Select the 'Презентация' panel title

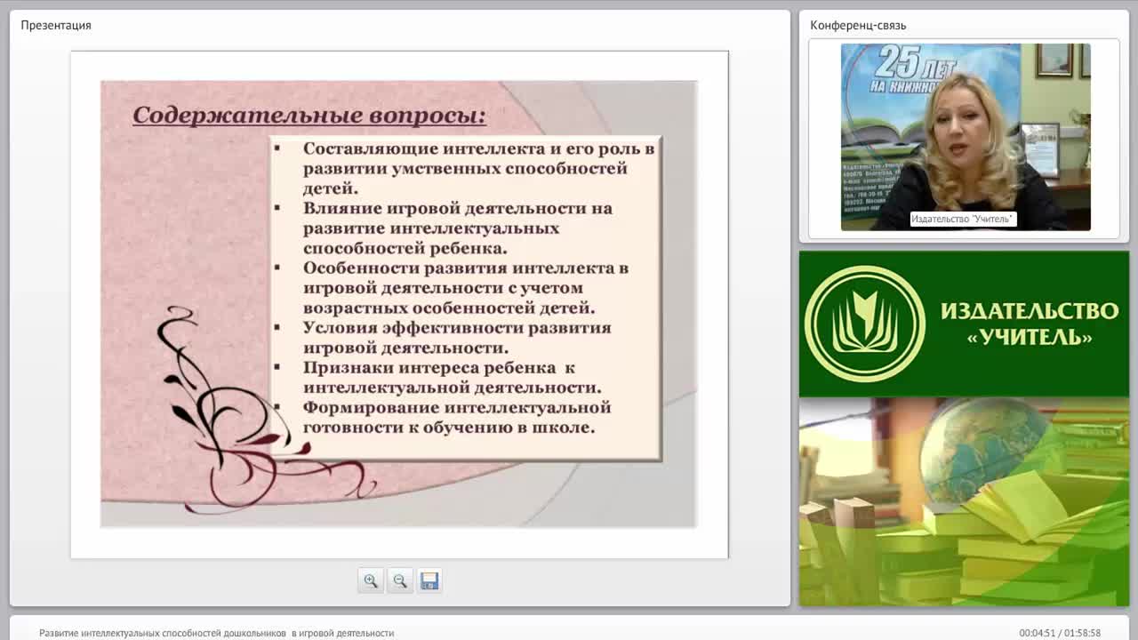[x=56, y=25]
